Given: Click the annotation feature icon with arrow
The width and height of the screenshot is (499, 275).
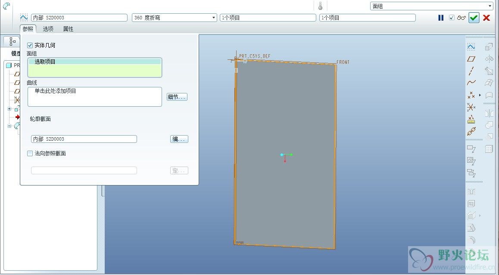Looking at the screenshot, I should (471, 149).
